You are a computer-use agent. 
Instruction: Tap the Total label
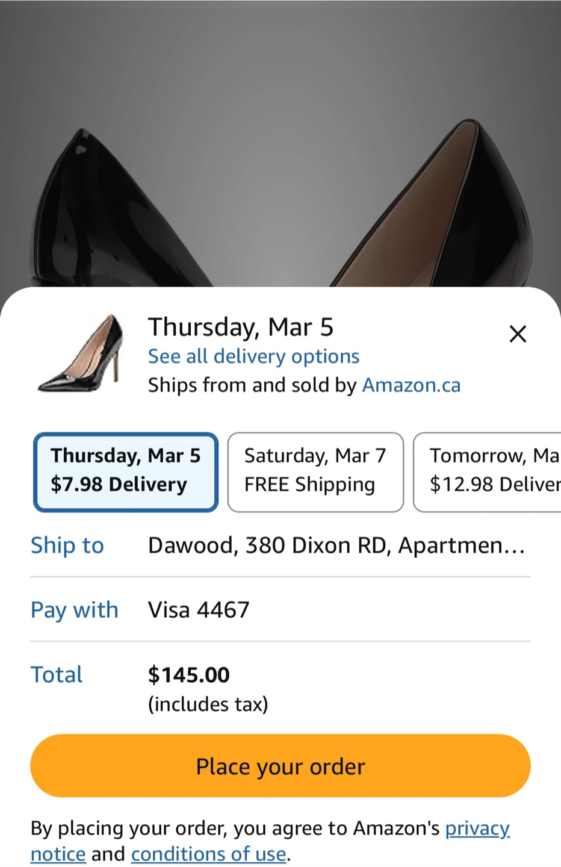point(57,675)
